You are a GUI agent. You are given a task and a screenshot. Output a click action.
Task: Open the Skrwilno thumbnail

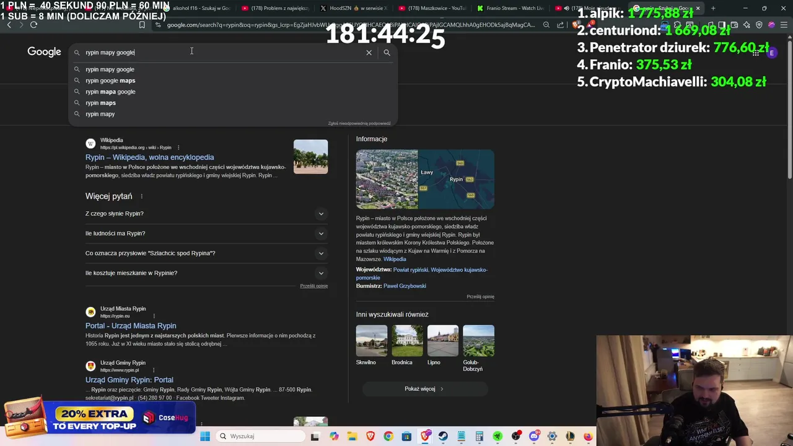click(x=372, y=341)
